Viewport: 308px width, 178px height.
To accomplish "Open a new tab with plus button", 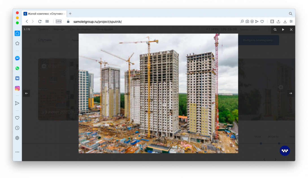I will [70, 14].
